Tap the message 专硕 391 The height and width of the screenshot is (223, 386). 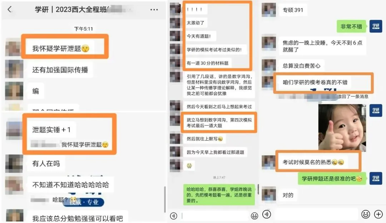[x=293, y=10]
